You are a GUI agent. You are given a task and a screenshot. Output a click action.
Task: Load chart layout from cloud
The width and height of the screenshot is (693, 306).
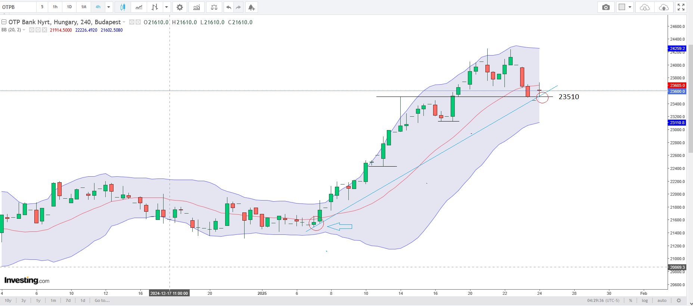coord(645,7)
